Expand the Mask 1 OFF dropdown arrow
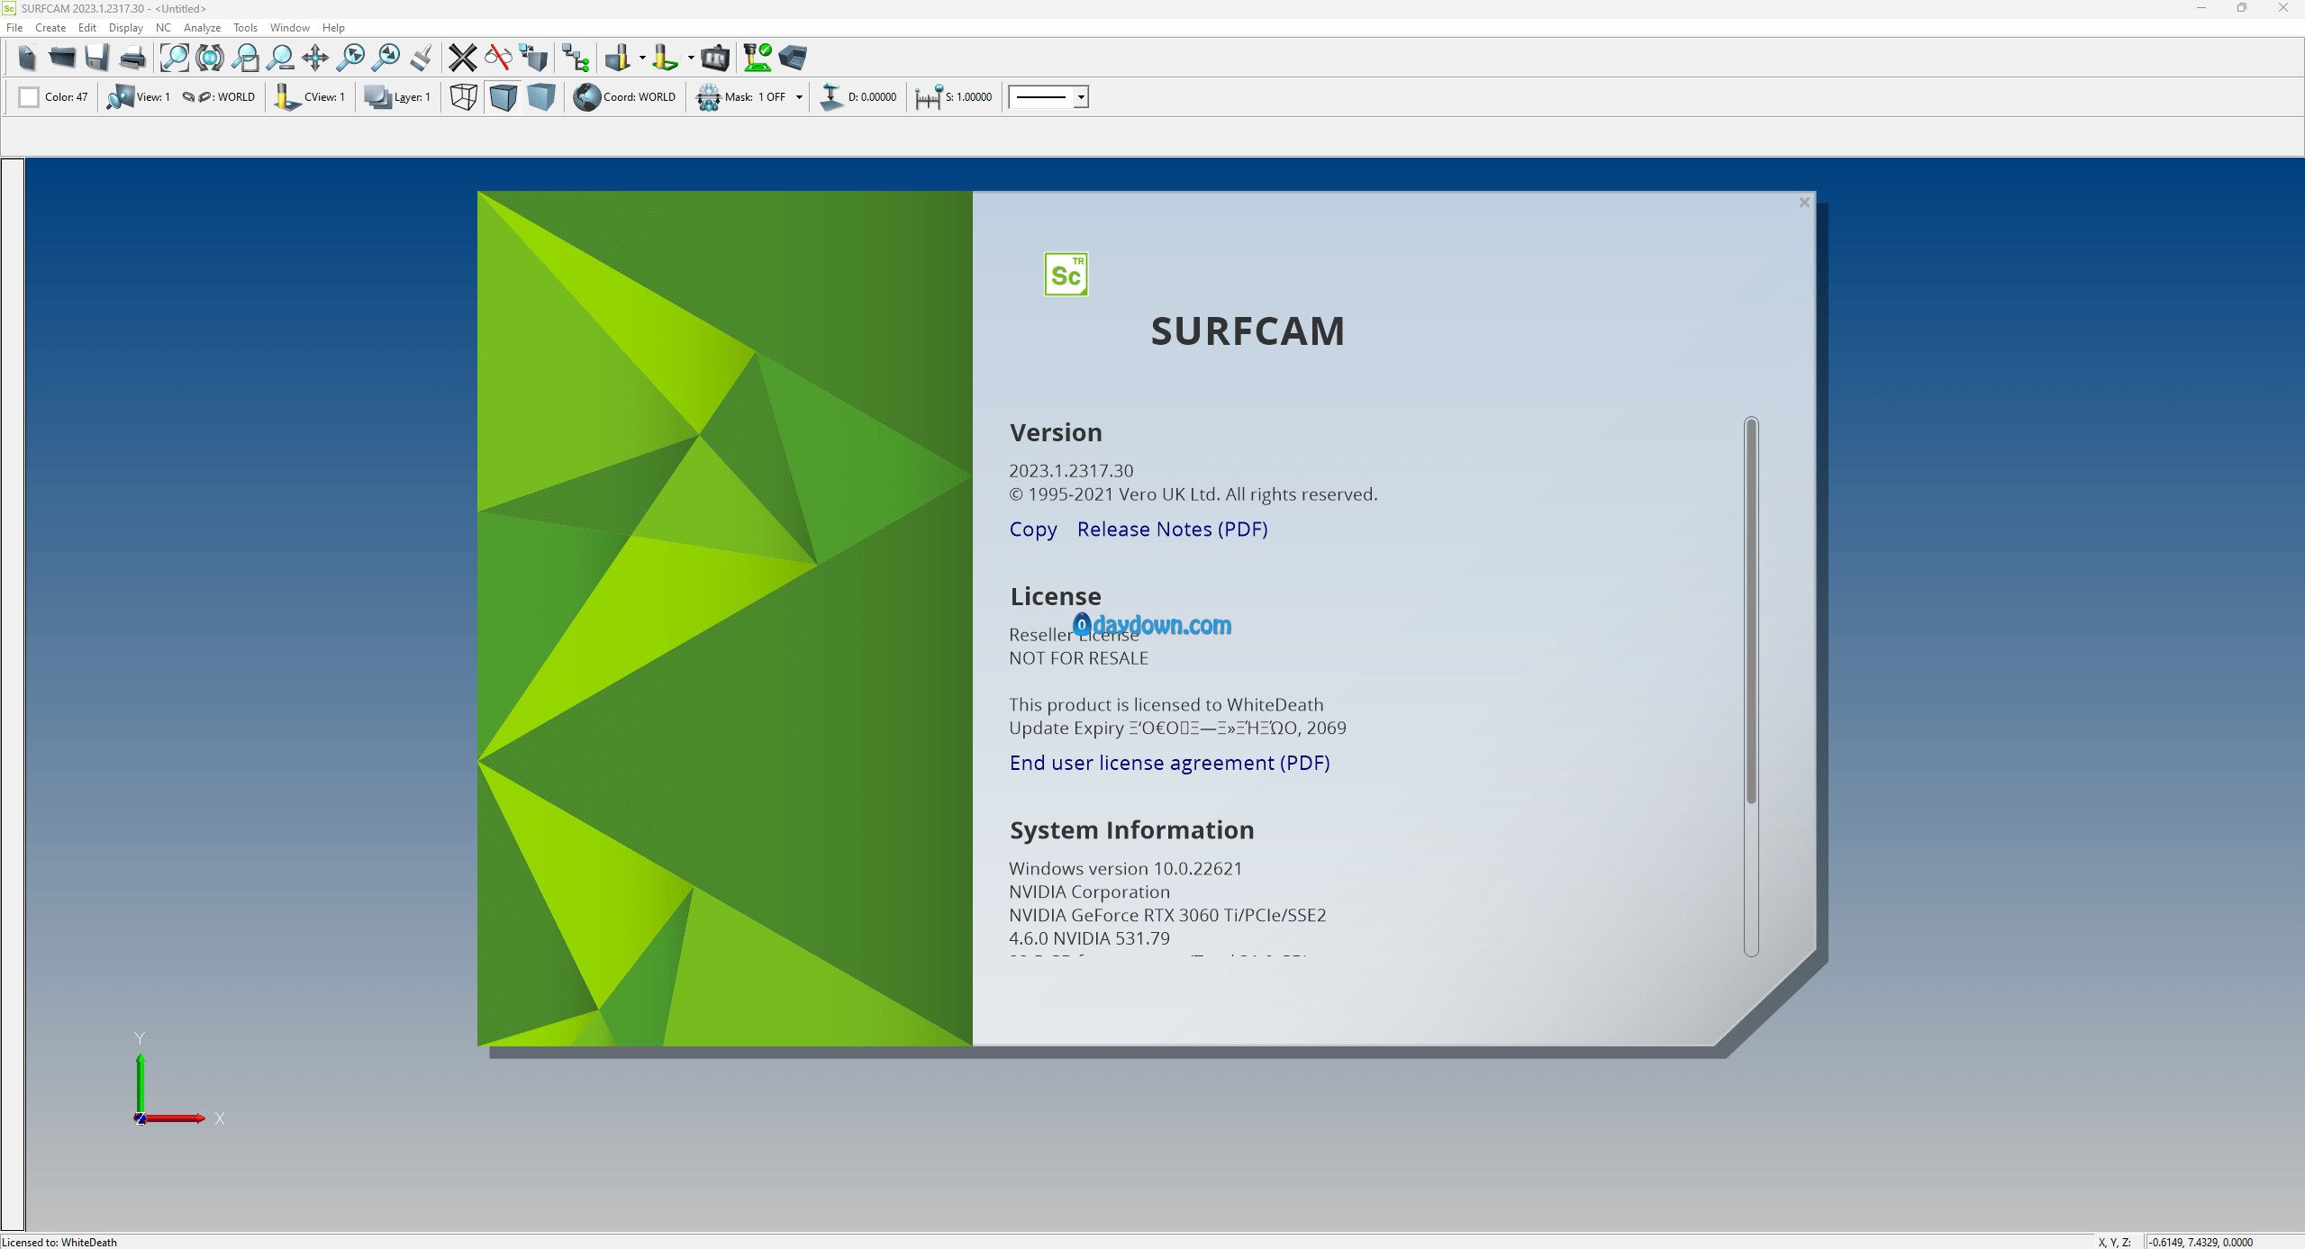 [799, 97]
